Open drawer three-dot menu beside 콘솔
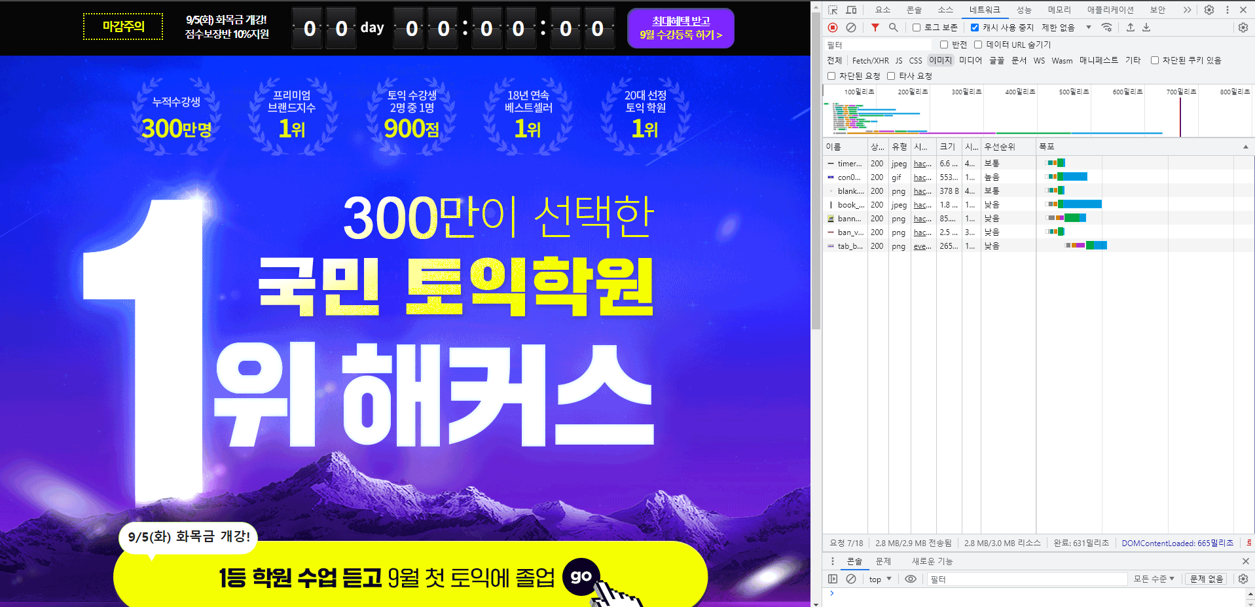Screen dimensions: 1255x607 (833, 561)
